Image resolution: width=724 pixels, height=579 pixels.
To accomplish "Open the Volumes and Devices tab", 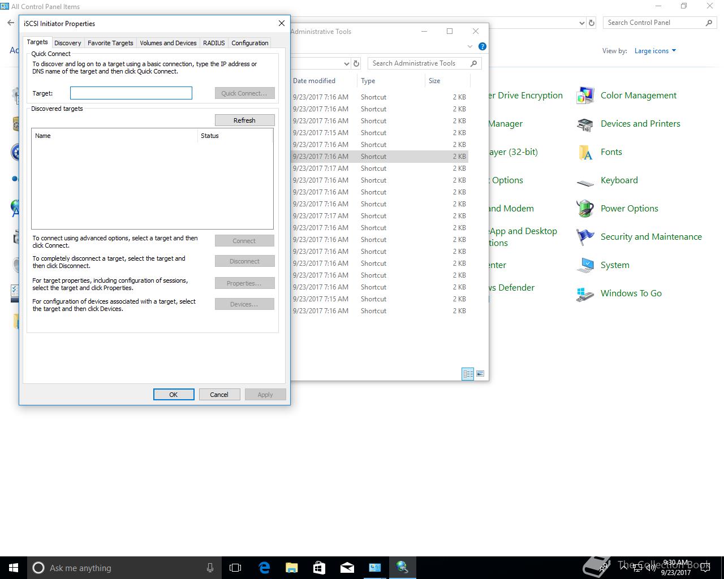I will click(x=168, y=43).
